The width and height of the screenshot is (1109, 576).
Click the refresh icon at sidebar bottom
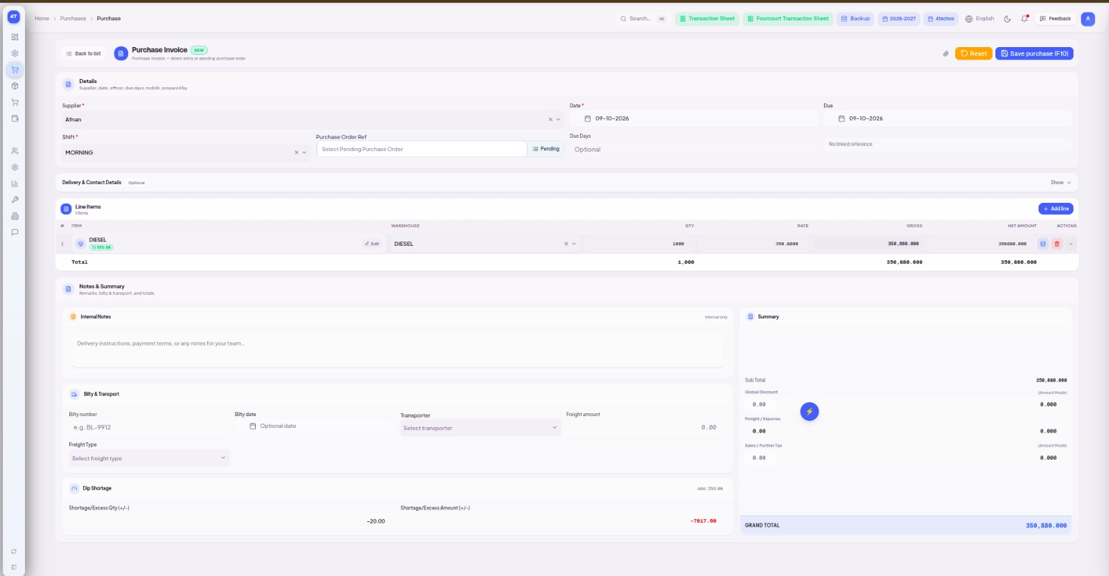click(14, 552)
